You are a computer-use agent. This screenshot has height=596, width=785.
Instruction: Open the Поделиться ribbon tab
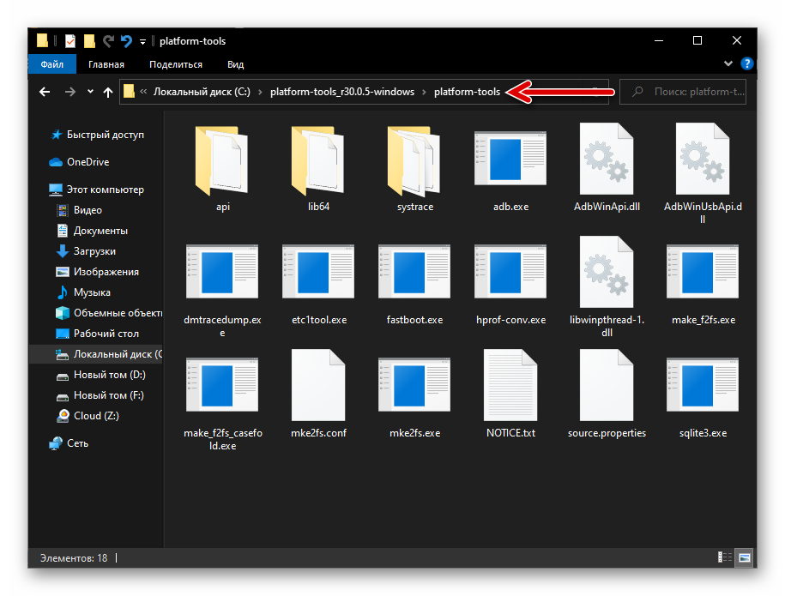pos(175,64)
